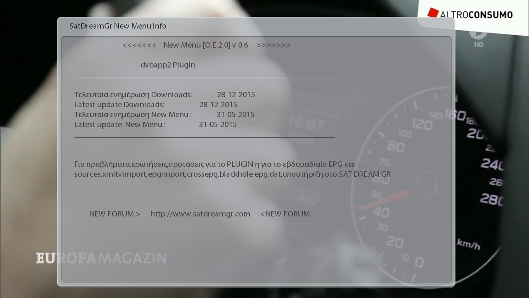The width and height of the screenshot is (529, 298).
Task: Click the 'Τελευταία ενημέρωση Downloads:' label
Action: [133, 95]
